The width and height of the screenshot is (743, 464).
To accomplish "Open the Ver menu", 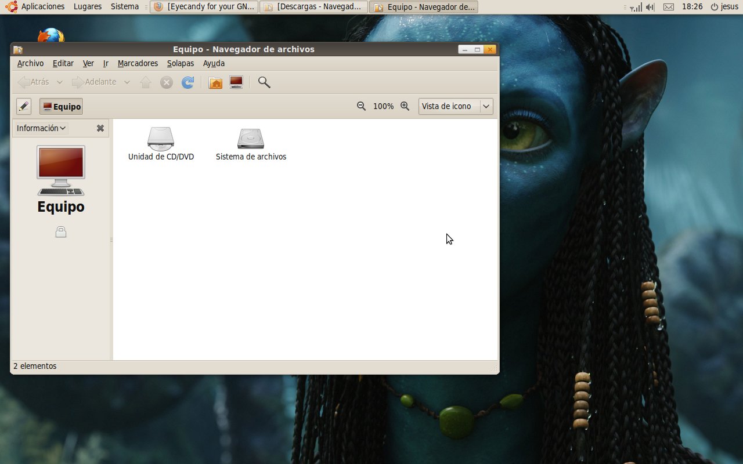I will [88, 63].
